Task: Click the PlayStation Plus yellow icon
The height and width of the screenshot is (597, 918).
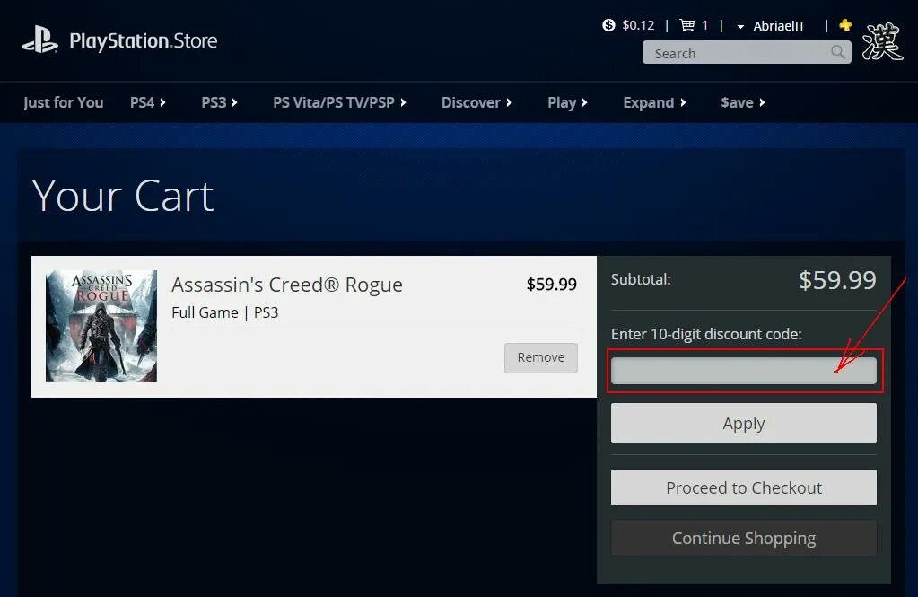Action: click(844, 24)
